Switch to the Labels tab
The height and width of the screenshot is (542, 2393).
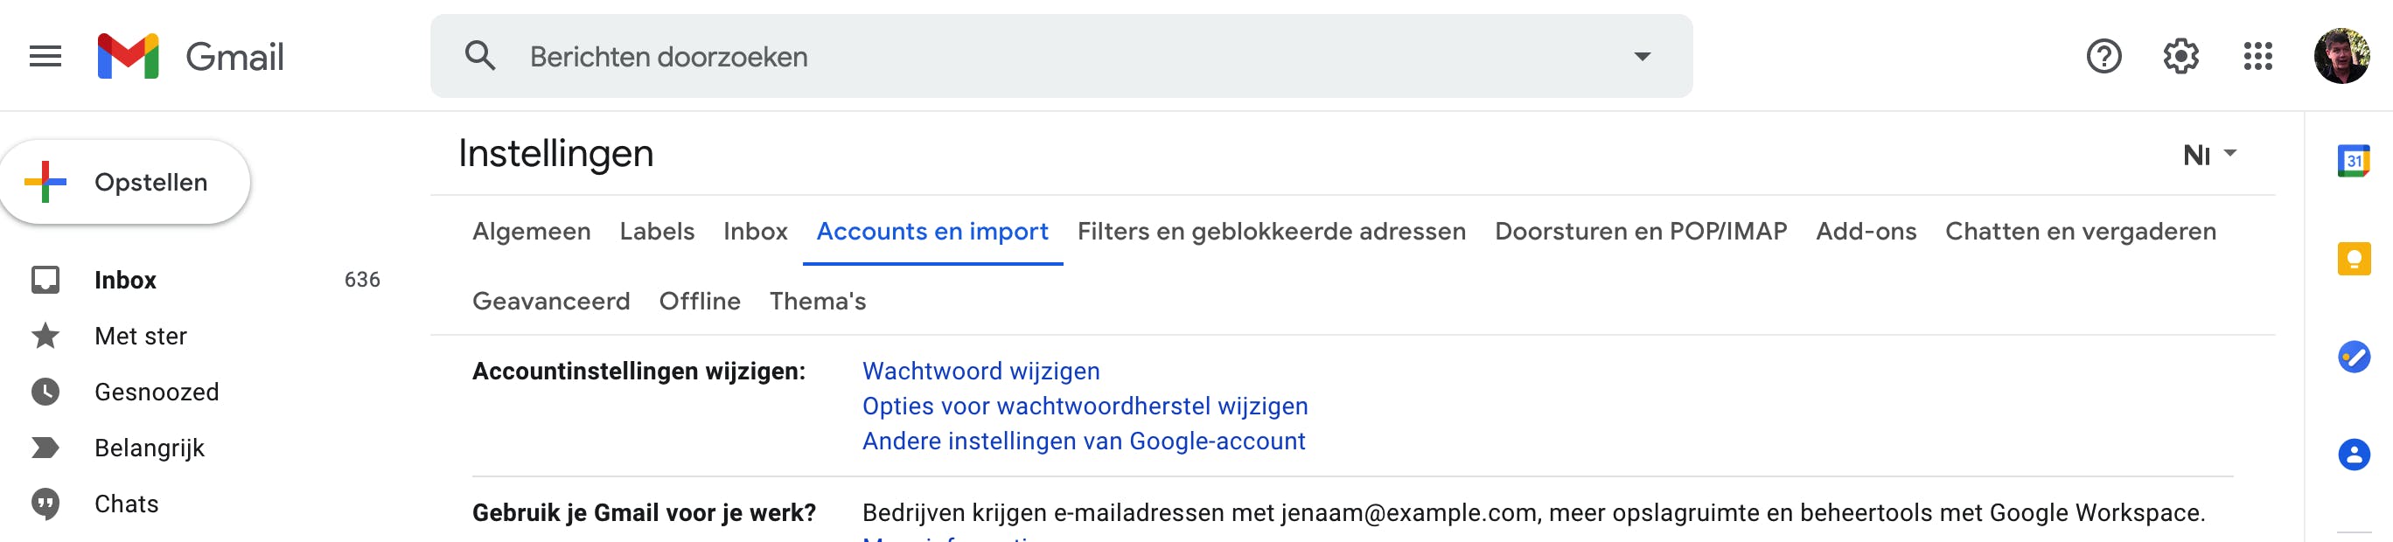pyautogui.click(x=657, y=231)
